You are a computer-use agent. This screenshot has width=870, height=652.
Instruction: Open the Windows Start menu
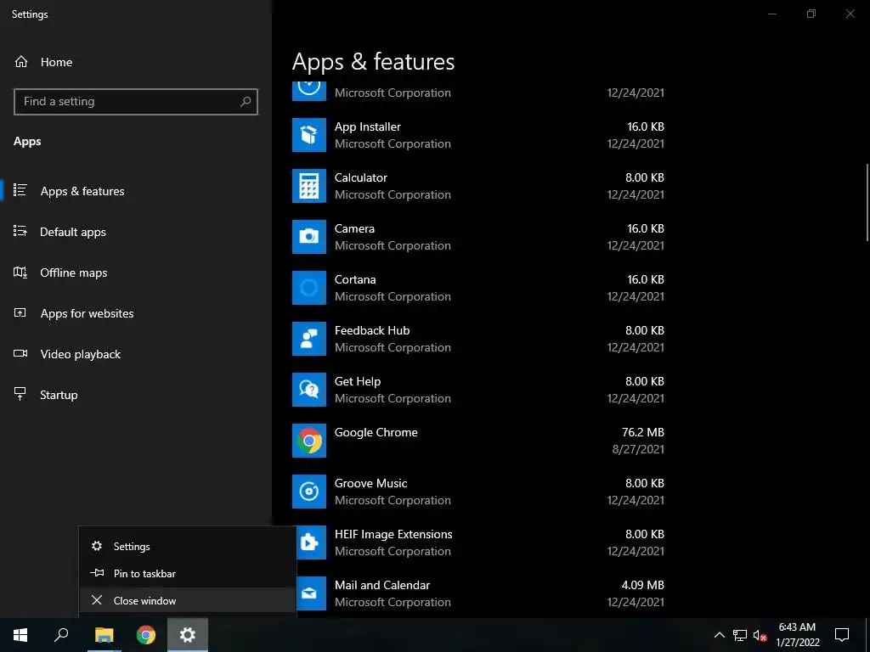[20, 635]
